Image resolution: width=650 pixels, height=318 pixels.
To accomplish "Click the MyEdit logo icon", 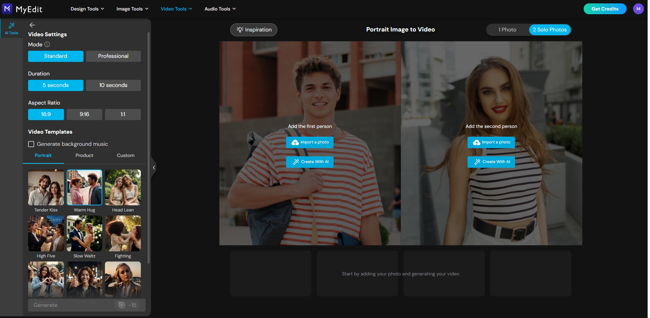I will (x=7, y=9).
